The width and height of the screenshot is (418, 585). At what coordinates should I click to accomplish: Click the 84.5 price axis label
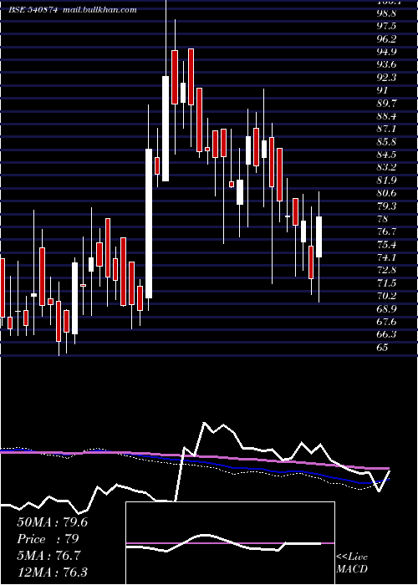(x=386, y=155)
